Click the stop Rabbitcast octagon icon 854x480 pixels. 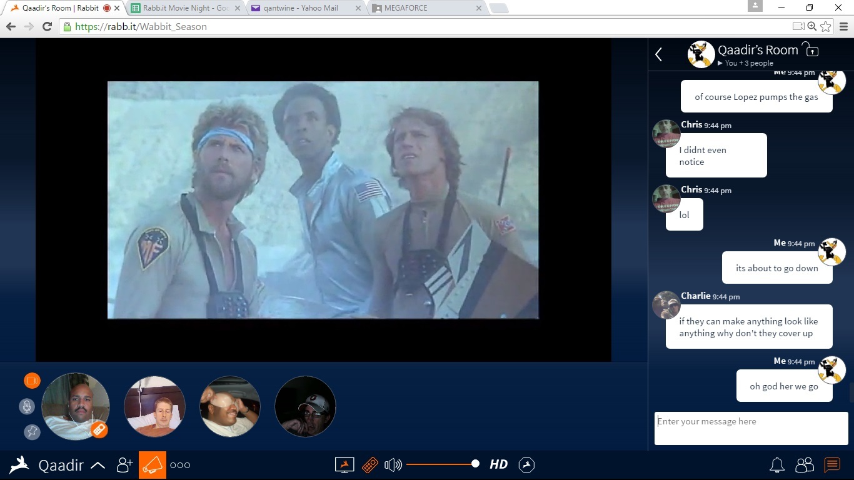coord(527,464)
